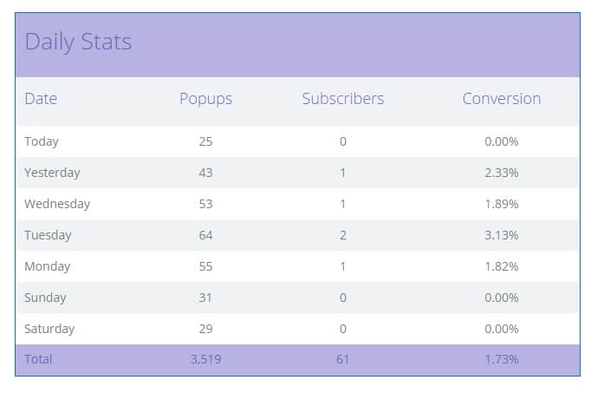This screenshot has height=393, width=591.
Task: Click Tuesday's conversion 3.13%
Action: (502, 235)
